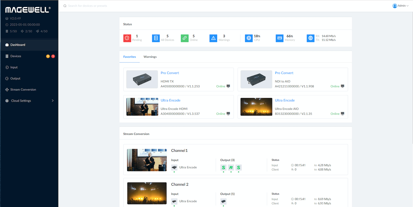Click the devices count icon 5/50
The image size is (413, 207).
pos(7,31)
